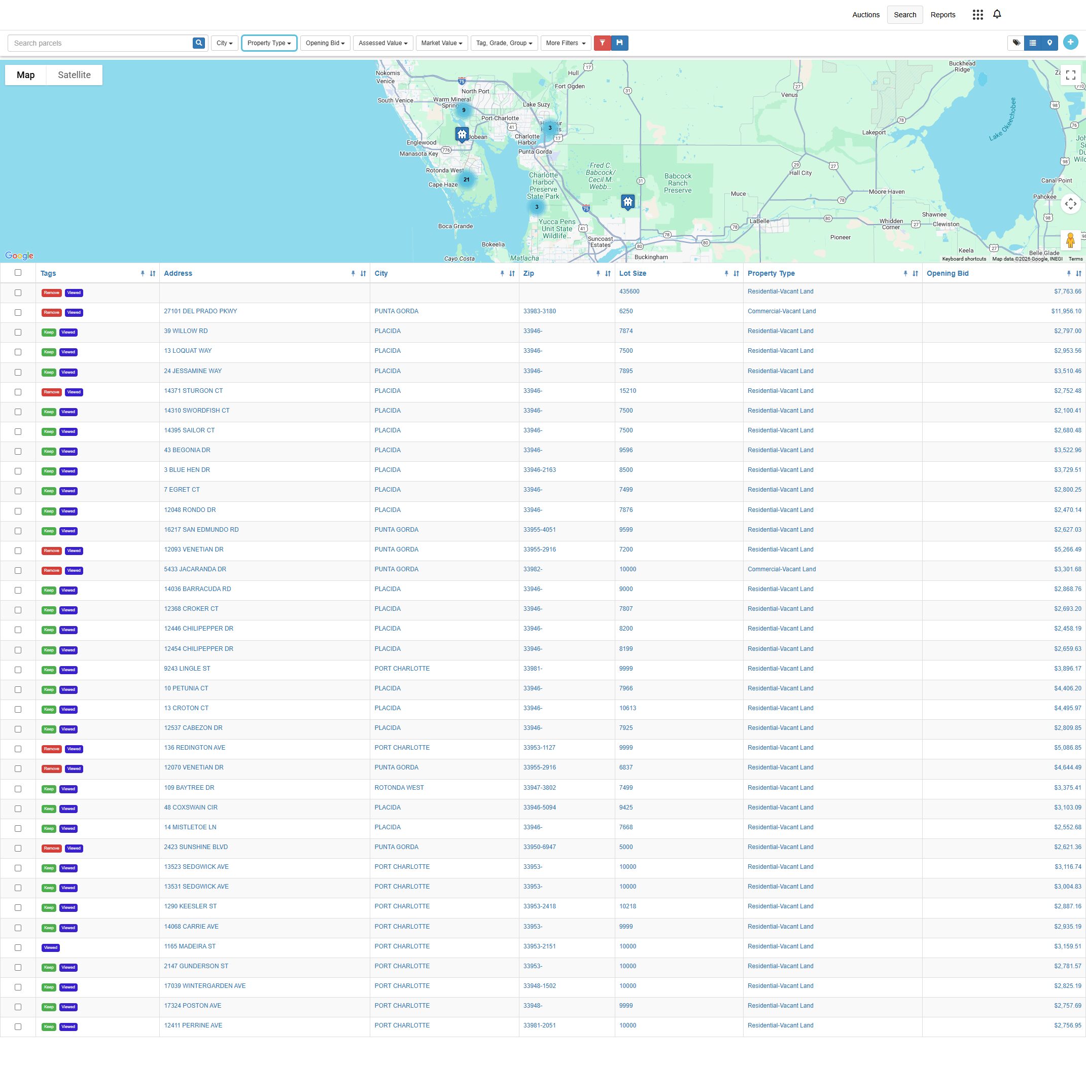Screen dimensions: 1086x1065
Task: Click the round plus add button
Action: tap(1070, 43)
